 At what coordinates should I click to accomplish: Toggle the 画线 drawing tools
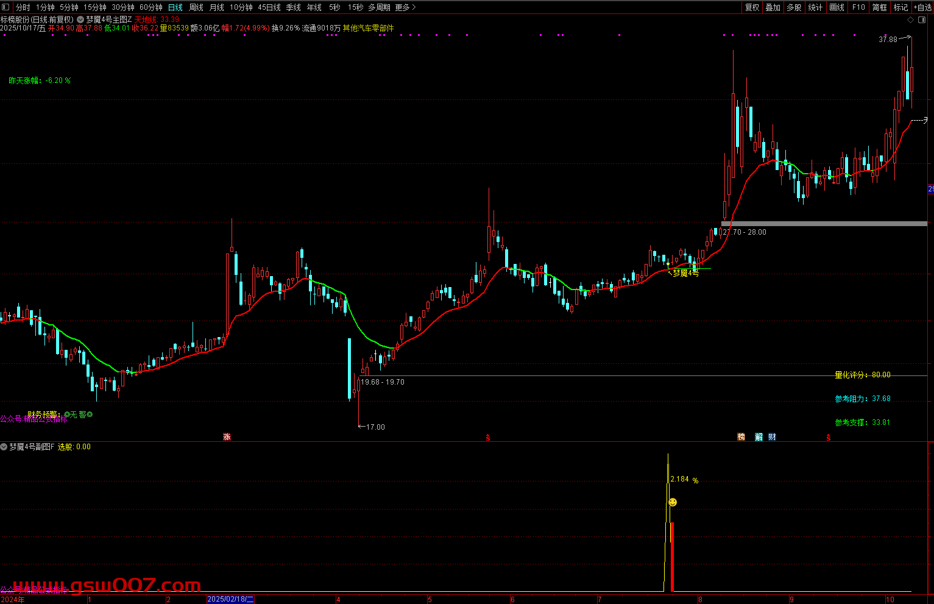837,7
